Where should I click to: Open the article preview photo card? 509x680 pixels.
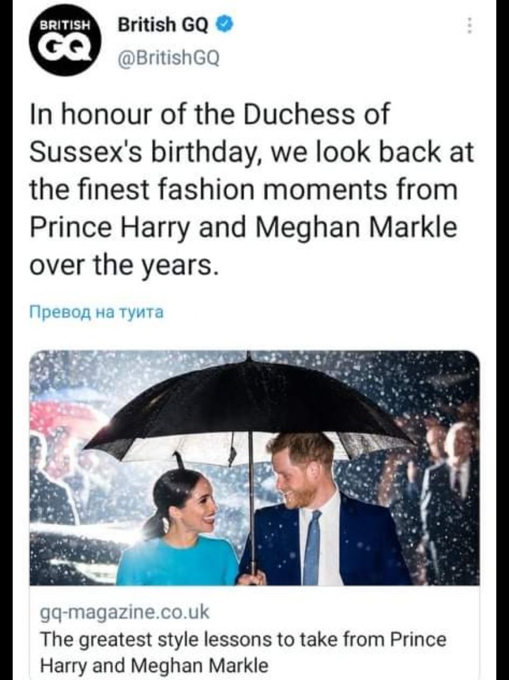pyautogui.click(x=254, y=467)
